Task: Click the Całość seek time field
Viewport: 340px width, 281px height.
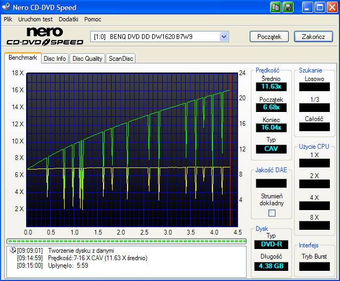Action: point(314,127)
